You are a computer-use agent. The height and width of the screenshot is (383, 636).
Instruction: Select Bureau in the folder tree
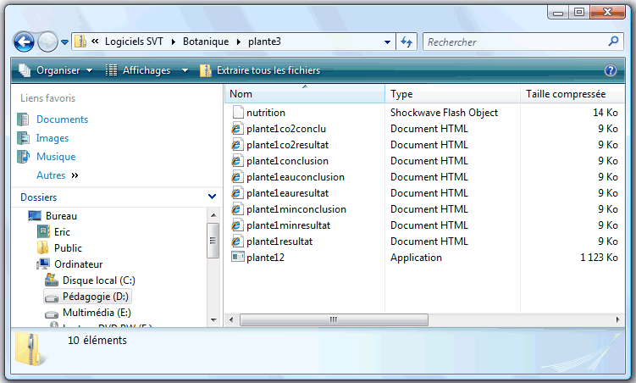[x=61, y=216]
